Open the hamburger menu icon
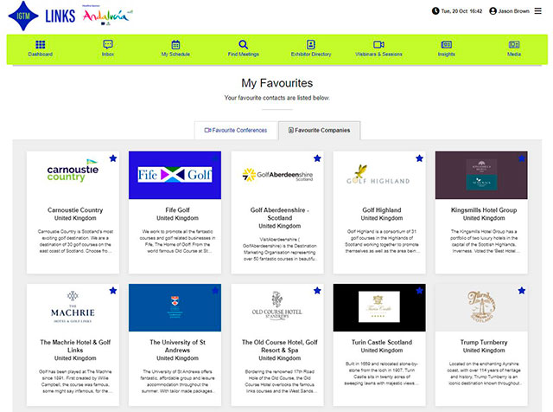This screenshot has height=412, width=553. 537,11
